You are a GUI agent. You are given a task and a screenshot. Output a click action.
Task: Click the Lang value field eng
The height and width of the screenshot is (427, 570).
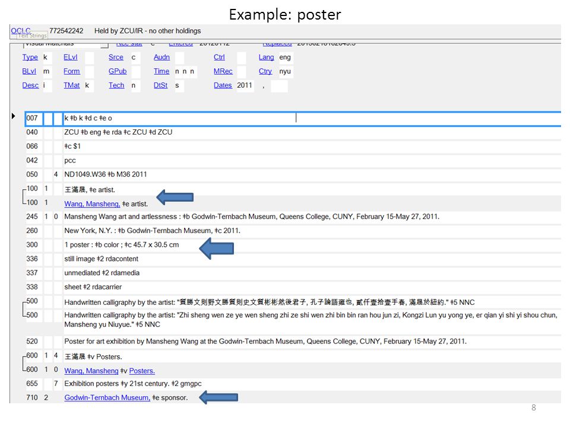[x=286, y=58]
